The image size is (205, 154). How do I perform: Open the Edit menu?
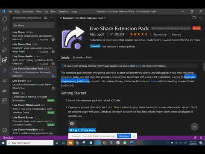[x=18, y=12]
